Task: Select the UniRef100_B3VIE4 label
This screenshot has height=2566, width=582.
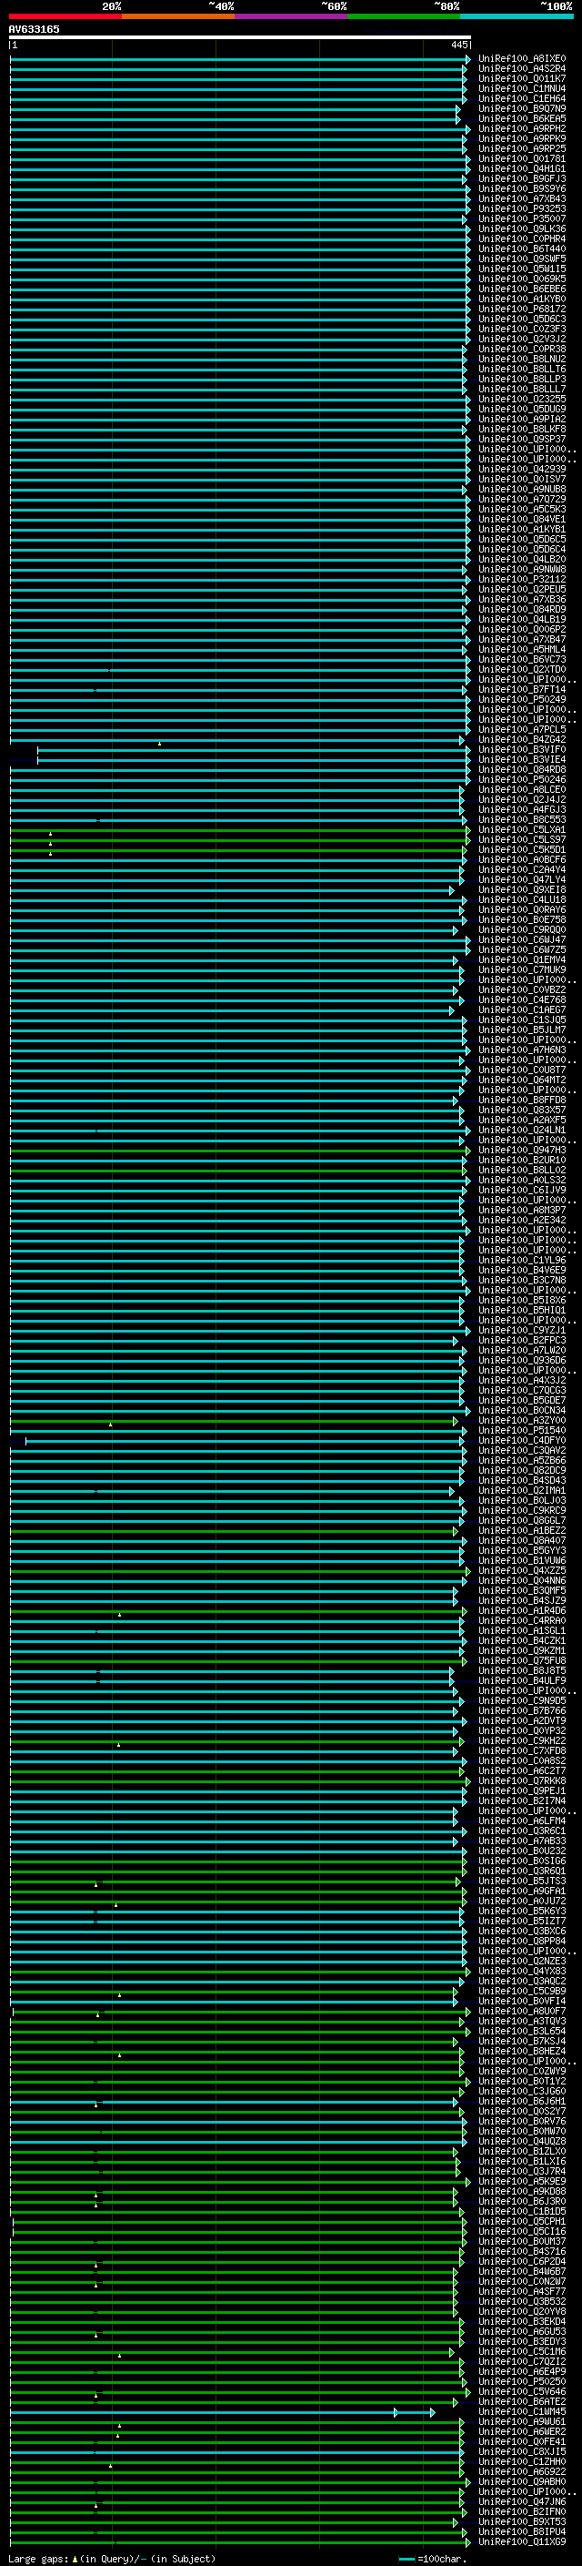Action: coord(521,759)
